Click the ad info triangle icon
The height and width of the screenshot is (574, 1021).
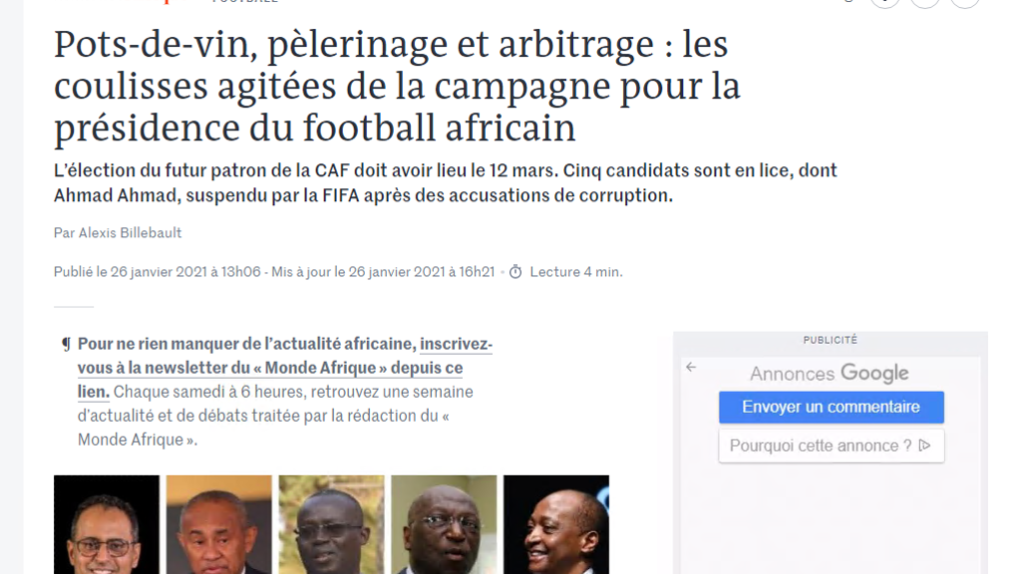tap(924, 445)
